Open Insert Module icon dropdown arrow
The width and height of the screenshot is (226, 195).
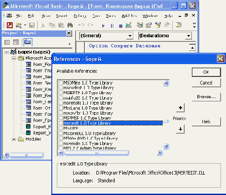25,25
